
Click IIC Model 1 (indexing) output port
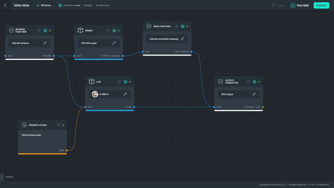pos(123,56)
